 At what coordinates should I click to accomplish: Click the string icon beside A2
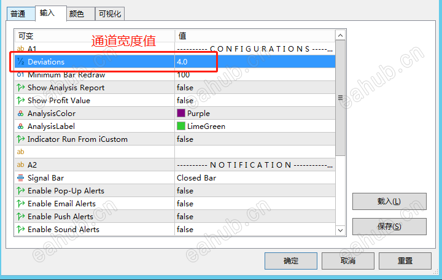coord(21,165)
